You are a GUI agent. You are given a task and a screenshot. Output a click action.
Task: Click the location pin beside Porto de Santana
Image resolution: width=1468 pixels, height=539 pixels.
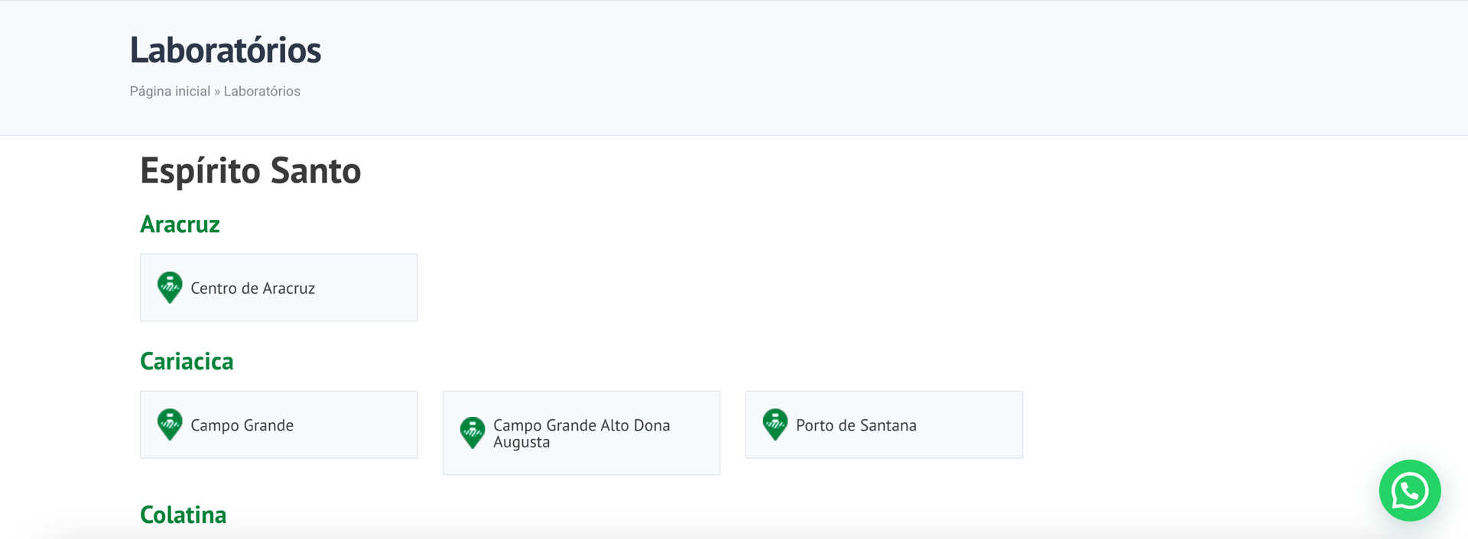(x=775, y=424)
